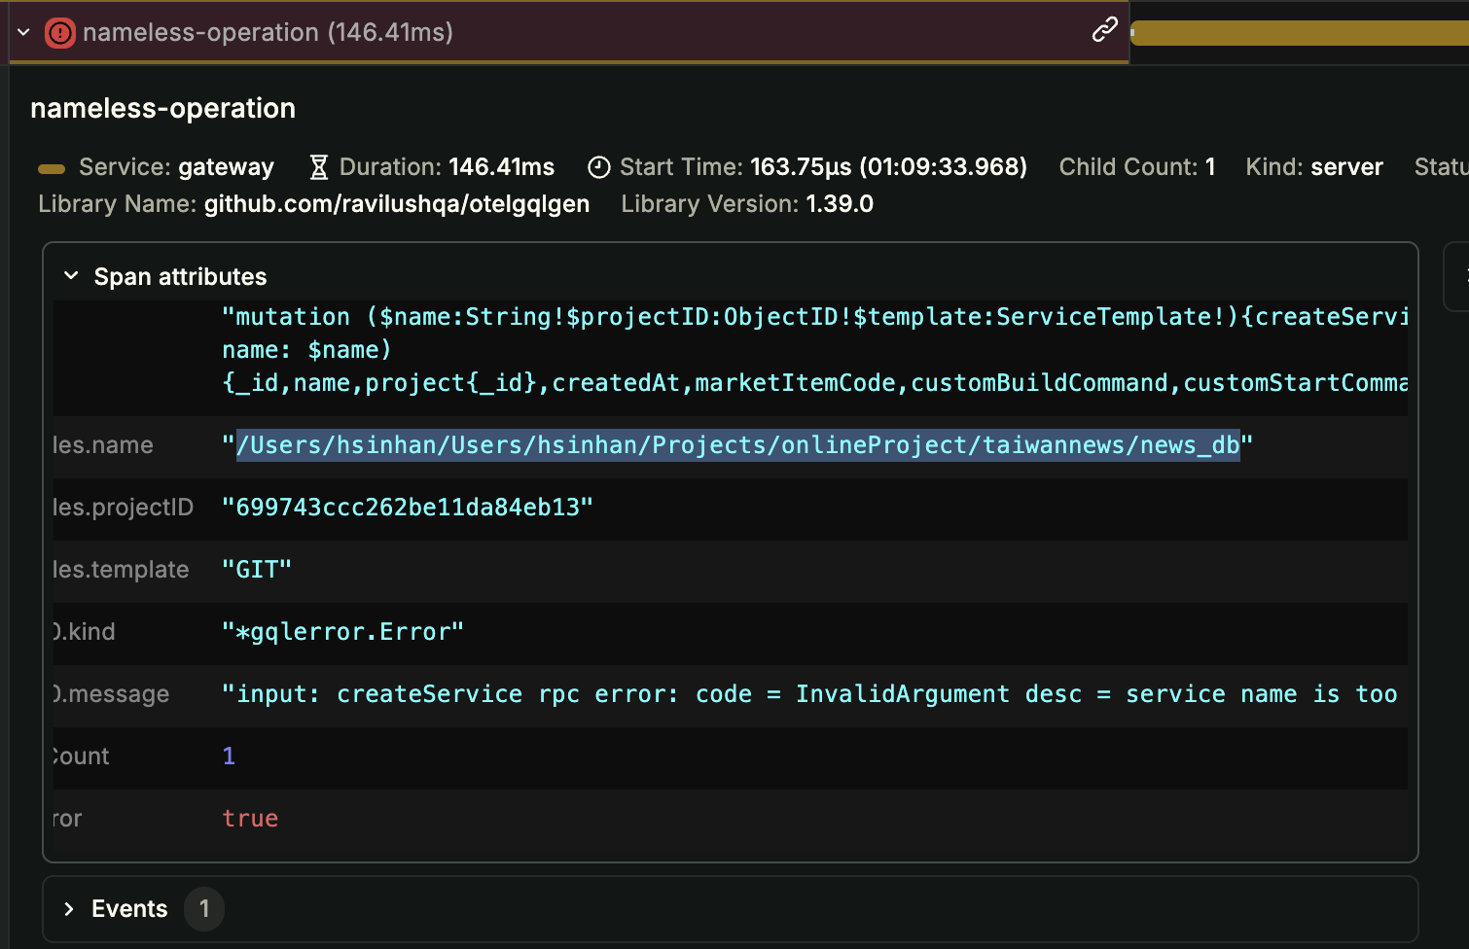Click the hourglass Duration icon
The width and height of the screenshot is (1469, 949).
coord(318,167)
